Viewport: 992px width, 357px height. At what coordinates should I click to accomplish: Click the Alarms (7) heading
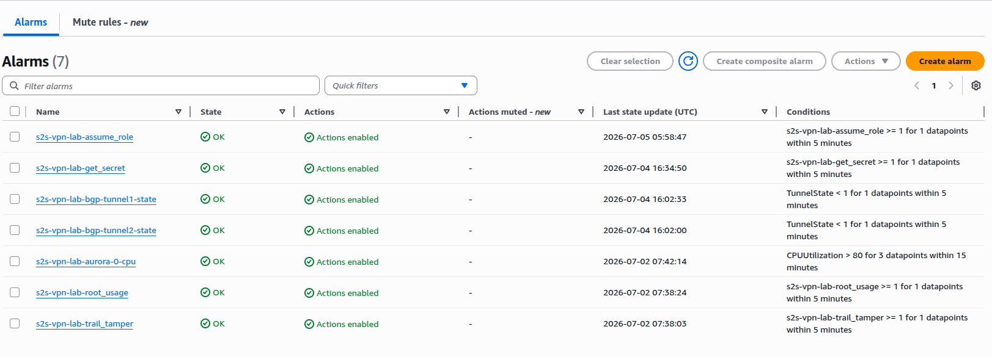[x=35, y=62]
